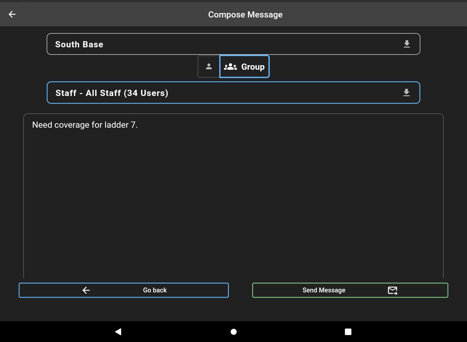This screenshot has height=342, width=467.
Task: Click into the message text area
Action: [x=233, y=196]
